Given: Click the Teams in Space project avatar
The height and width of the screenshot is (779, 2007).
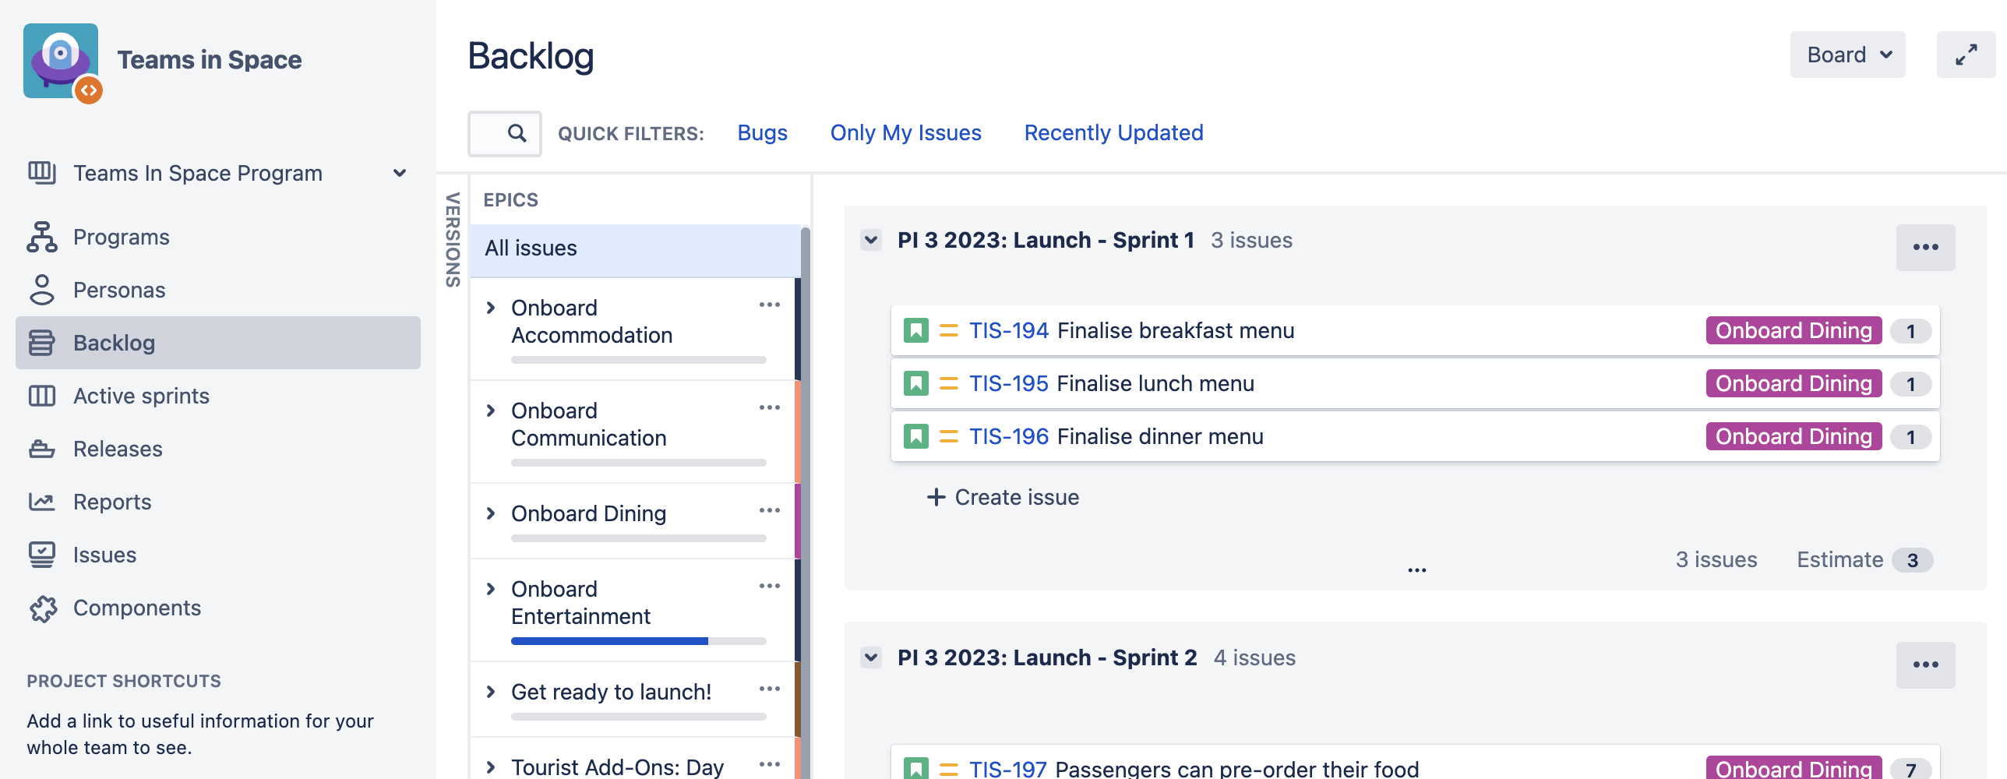Looking at the screenshot, I should (61, 61).
